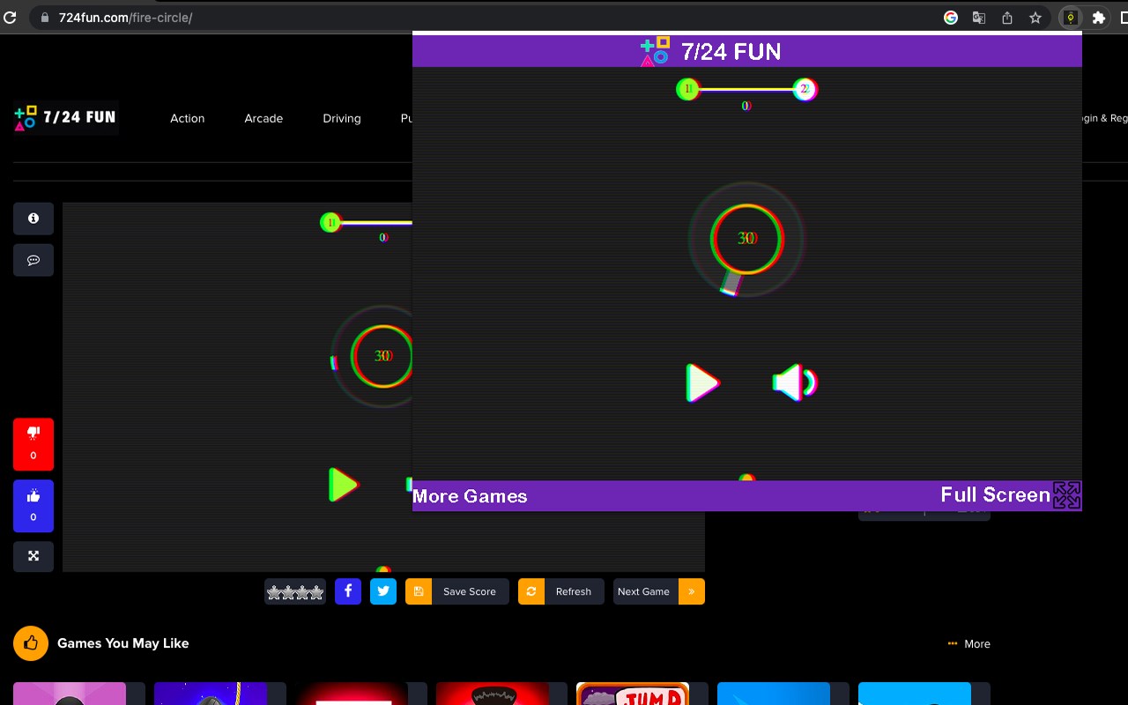Click Full Screen on the purple game bar
Viewport: 1128px width, 705px height.
coord(995,494)
